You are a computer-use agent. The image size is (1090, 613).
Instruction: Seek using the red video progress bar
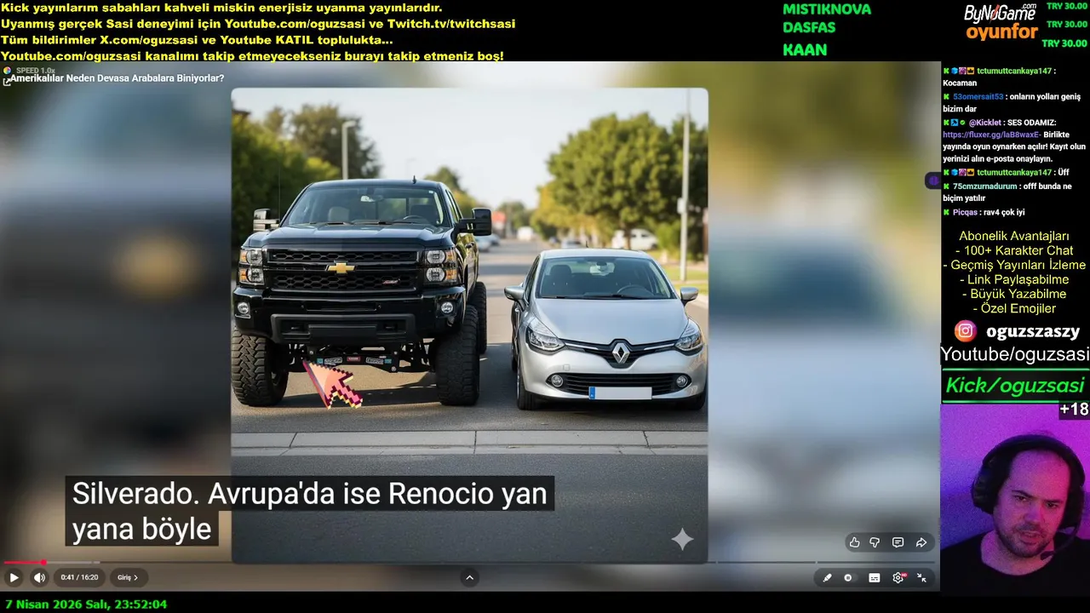click(23, 562)
